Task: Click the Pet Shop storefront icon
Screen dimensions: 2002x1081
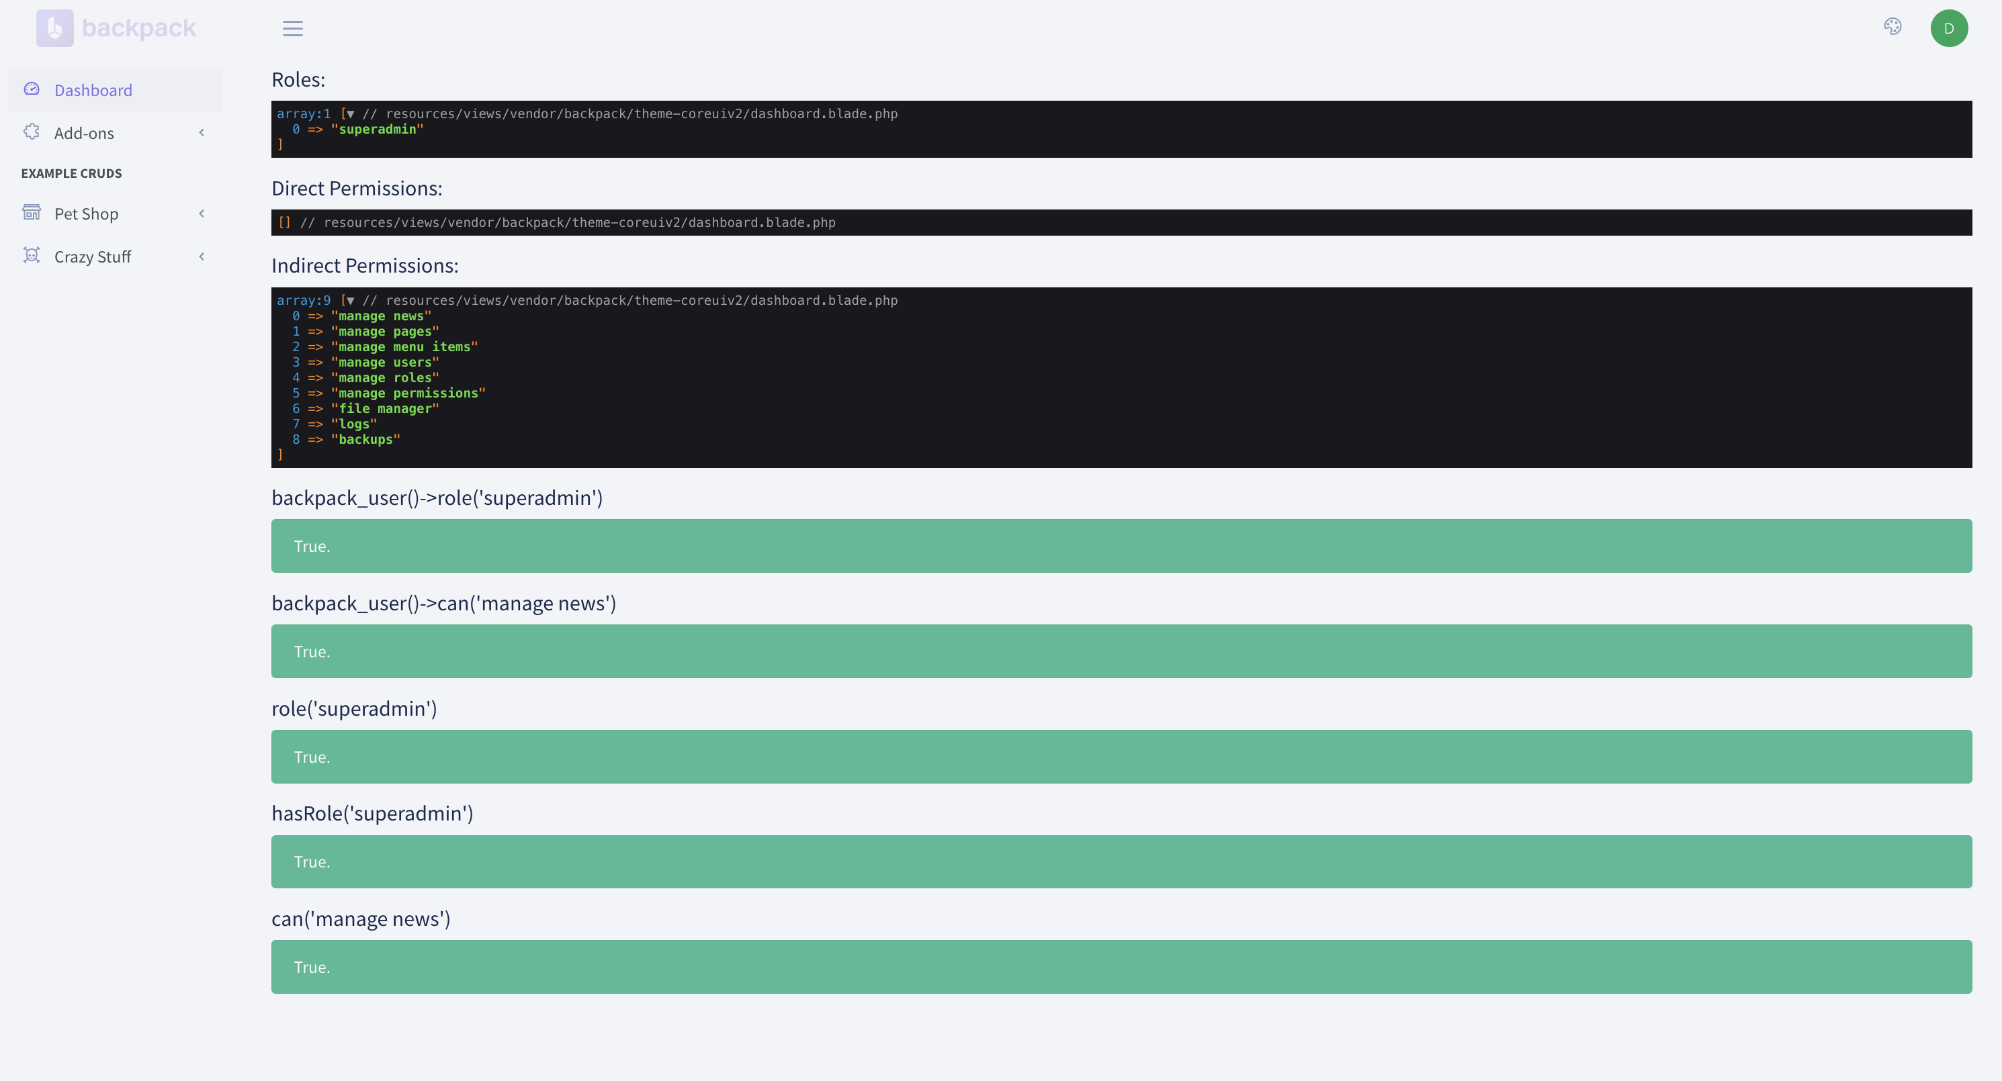Action: pyautogui.click(x=31, y=213)
